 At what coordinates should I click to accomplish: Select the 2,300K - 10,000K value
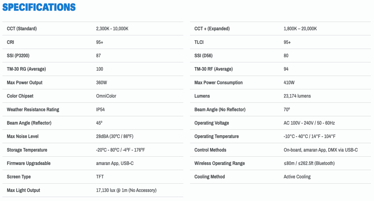tap(112, 29)
